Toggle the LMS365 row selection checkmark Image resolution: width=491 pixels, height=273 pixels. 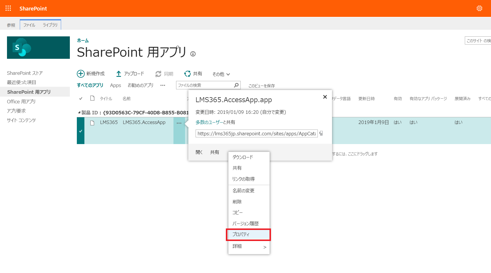point(81,131)
